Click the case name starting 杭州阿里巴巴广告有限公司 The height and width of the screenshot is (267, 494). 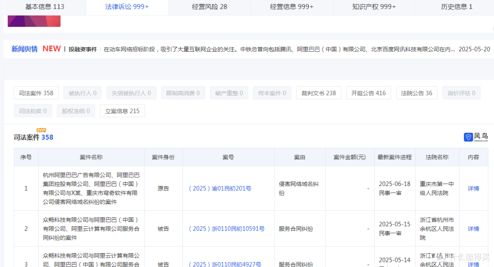tap(91, 188)
